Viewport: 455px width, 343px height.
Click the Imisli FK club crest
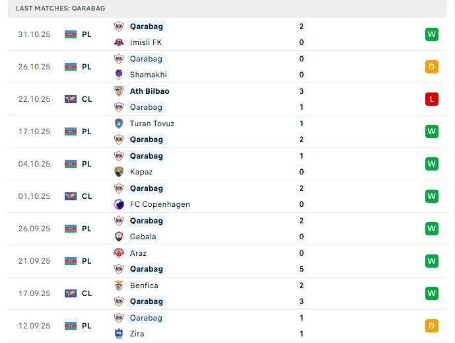coord(119,42)
